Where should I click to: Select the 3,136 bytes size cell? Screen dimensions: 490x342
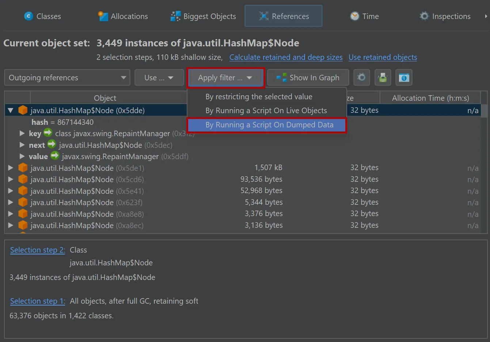264,225
